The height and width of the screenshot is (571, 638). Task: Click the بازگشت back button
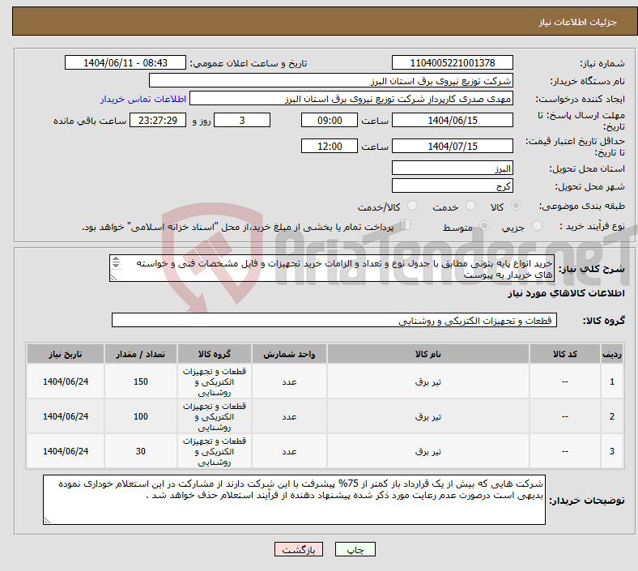299,549
